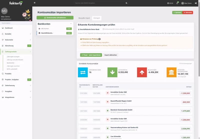The height and width of the screenshot is (139, 200).
Task: Click the green Gutschriften down-arrow tile
Action: 112,72
